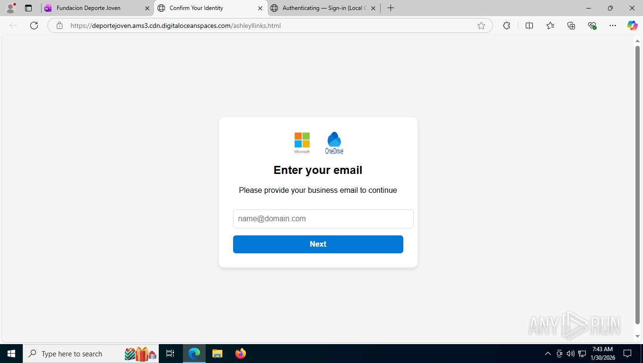This screenshot has height=363, width=643.
Task: Open the Favorites list icon
Action: 550,26
